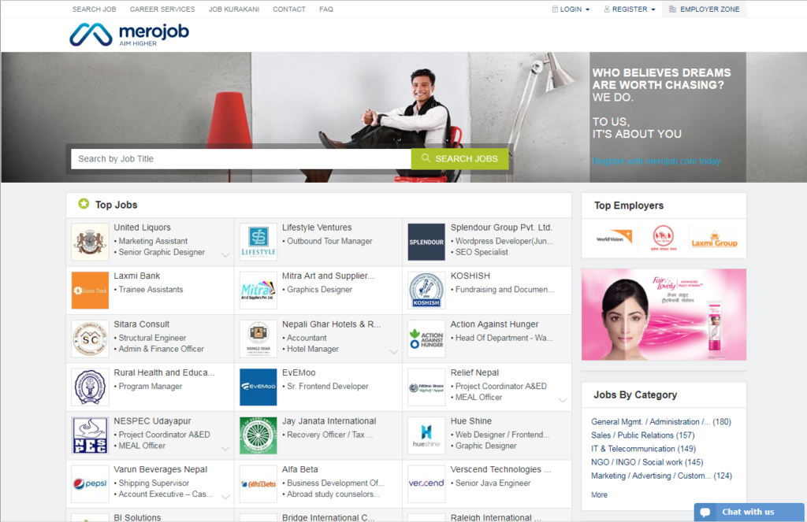Image resolution: width=807 pixels, height=522 pixels.
Task: Open the LOGIN dropdown
Action: [x=571, y=9]
